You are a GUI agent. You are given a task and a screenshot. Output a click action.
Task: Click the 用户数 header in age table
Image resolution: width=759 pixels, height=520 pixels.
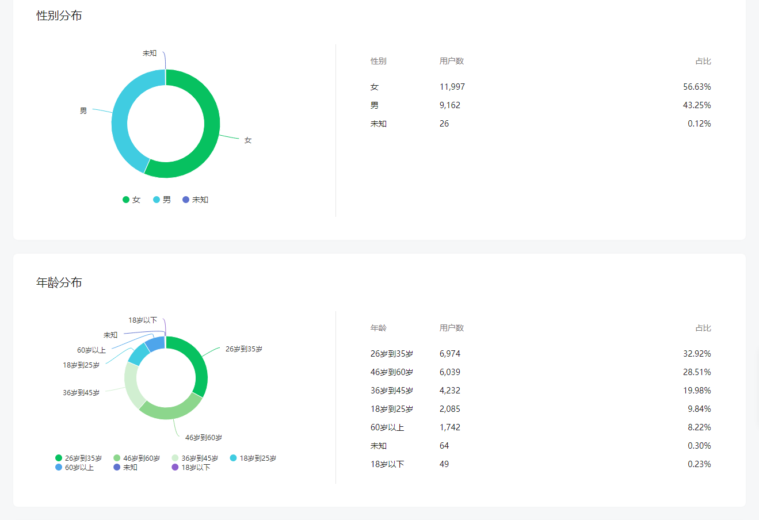coord(452,328)
